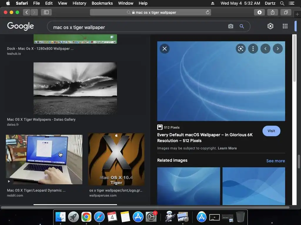Image resolution: width=301 pixels, height=225 pixels.
Task: Open the Bookmarks menu
Action: point(102,3)
